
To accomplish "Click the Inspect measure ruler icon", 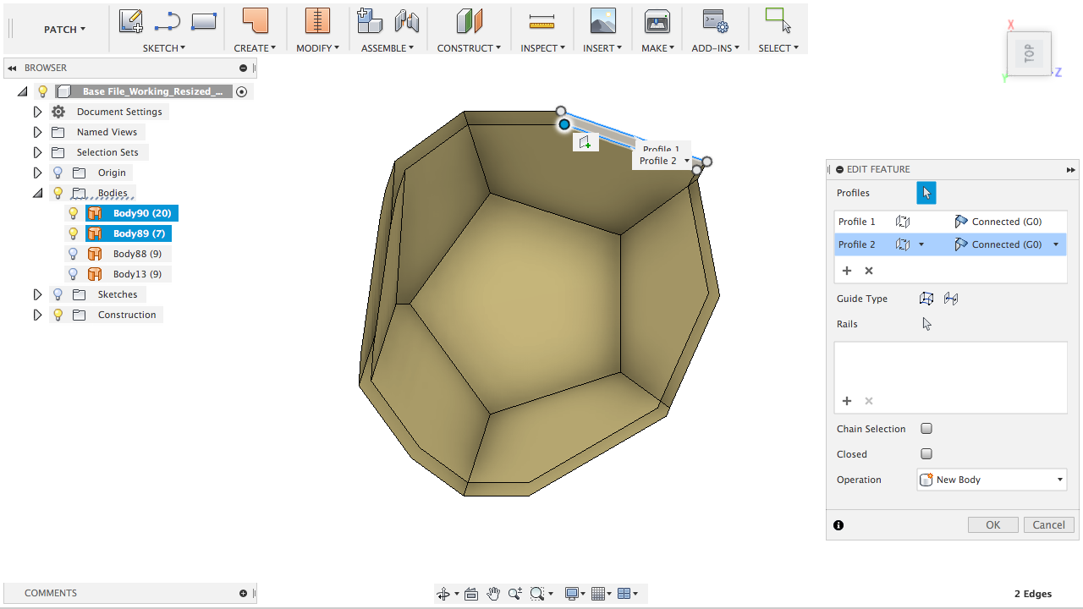I will [541, 21].
